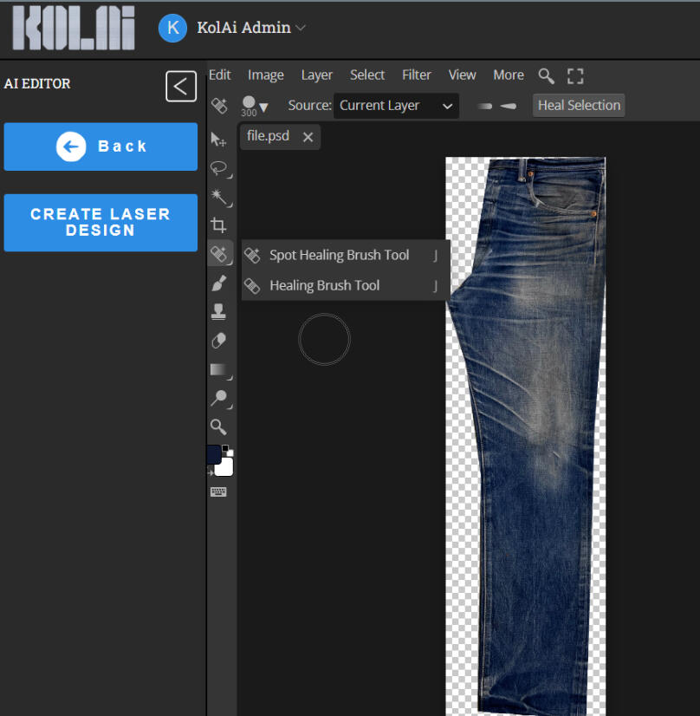This screenshot has width=700, height=716.
Task: Expand the brush size picker
Action: coord(255,106)
